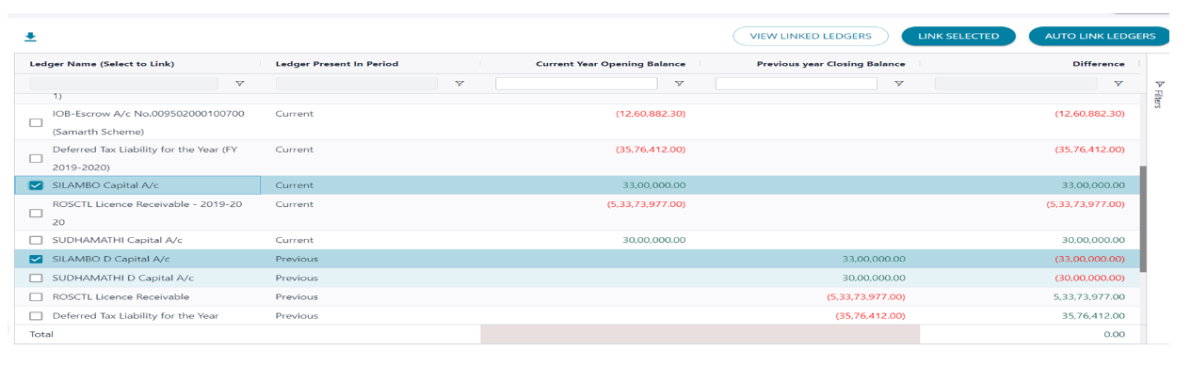Click opening balance (5,33,73,977.00) cell
The image size is (1191, 382).
pyautogui.click(x=647, y=204)
